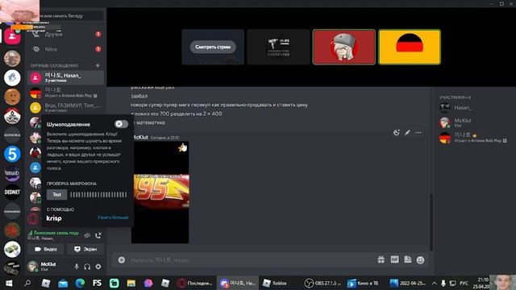Select the German flag call tile

point(410,47)
